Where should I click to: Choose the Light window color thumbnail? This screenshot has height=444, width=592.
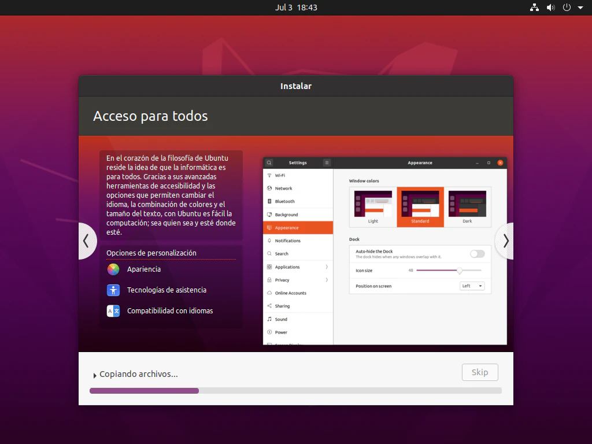click(x=373, y=207)
